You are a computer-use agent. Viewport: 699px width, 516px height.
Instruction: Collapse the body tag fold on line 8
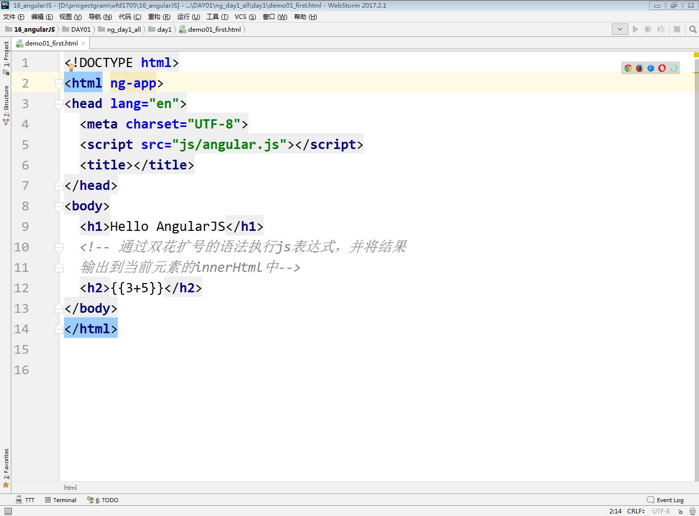[x=59, y=206]
